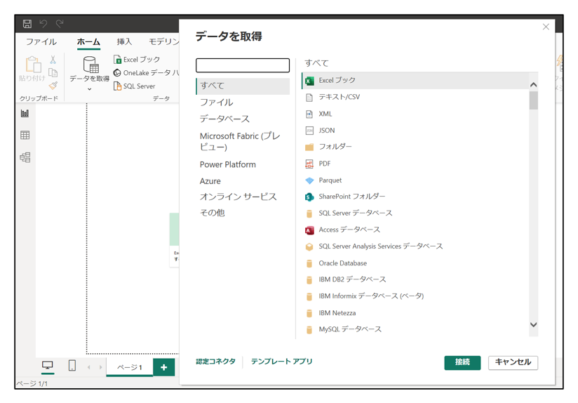The width and height of the screenshot is (578, 403).
Task: Switch to Model view icon
Action: pyautogui.click(x=25, y=157)
